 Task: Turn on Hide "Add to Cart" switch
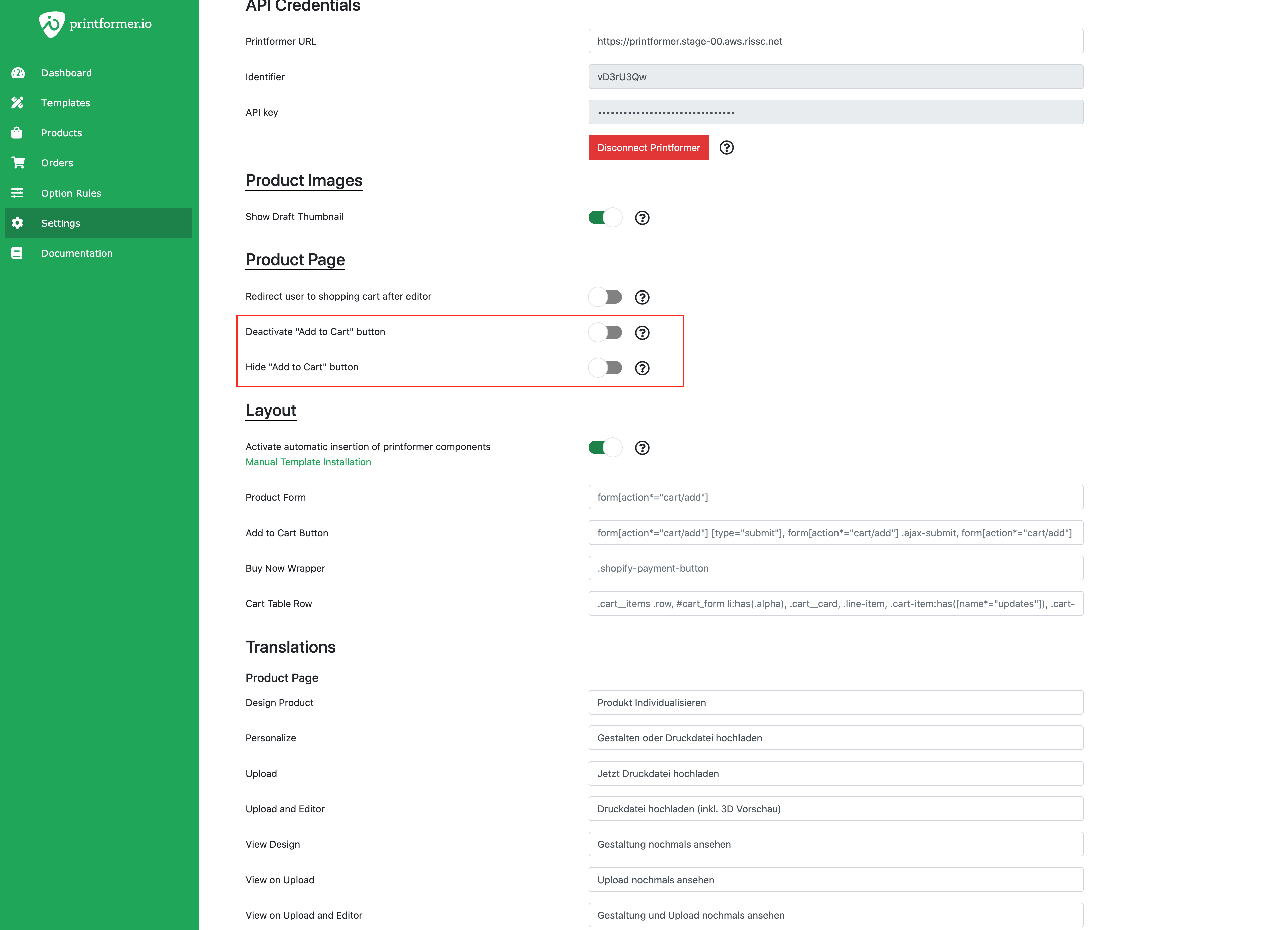point(605,368)
